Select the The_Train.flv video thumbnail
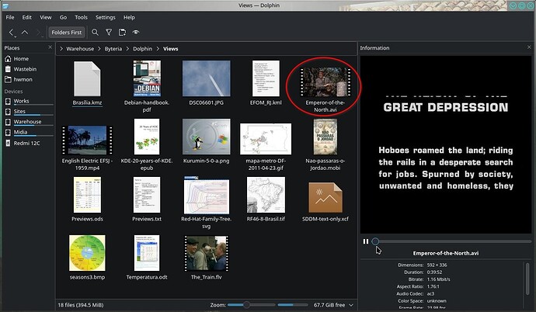Image resolution: width=536 pixels, height=312 pixels. (206, 253)
